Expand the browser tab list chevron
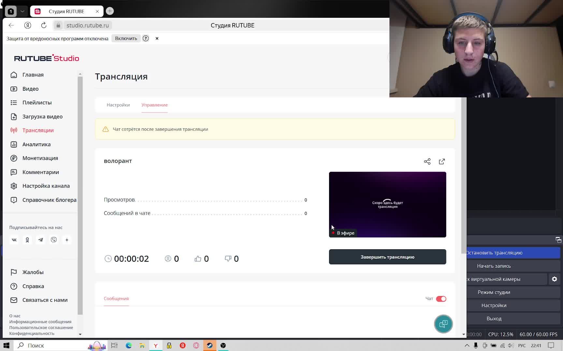563x351 pixels. tap(22, 11)
